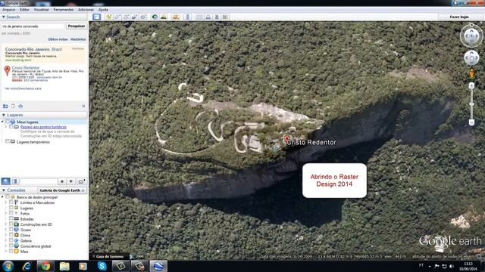The image size is (485, 272).
Task: Open the Editar menu
Action: click(24, 10)
